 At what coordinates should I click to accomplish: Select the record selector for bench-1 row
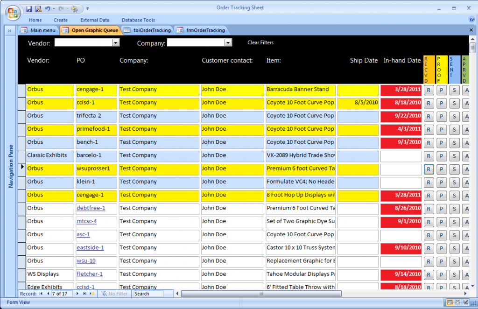21,143
